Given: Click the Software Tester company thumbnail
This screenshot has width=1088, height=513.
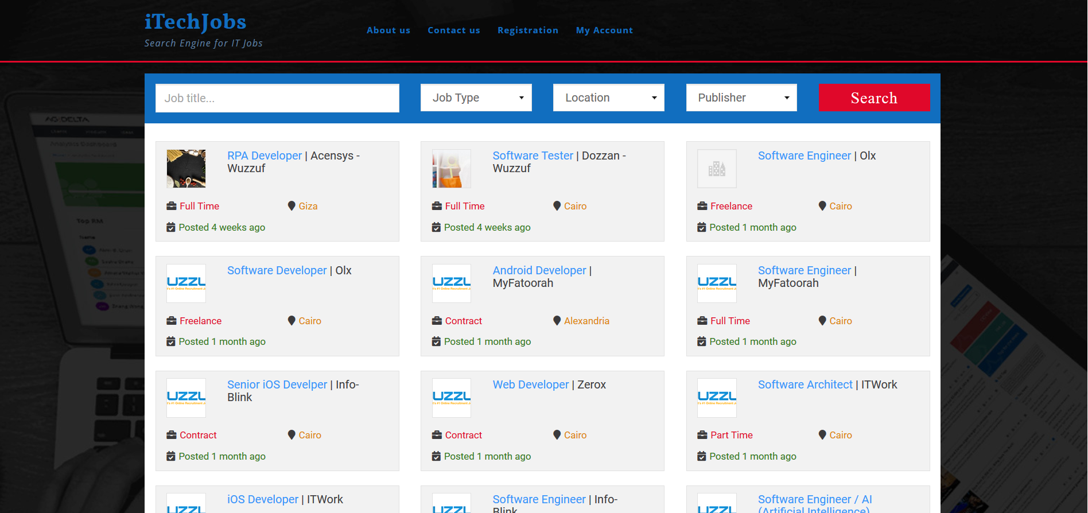Looking at the screenshot, I should pos(452,169).
